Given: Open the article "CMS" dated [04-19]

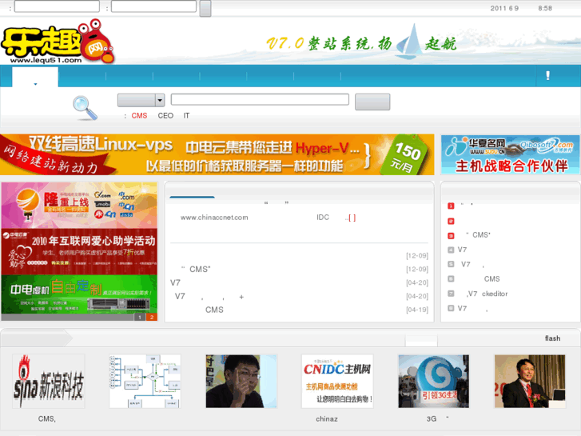Looking at the screenshot, I should [214, 310].
